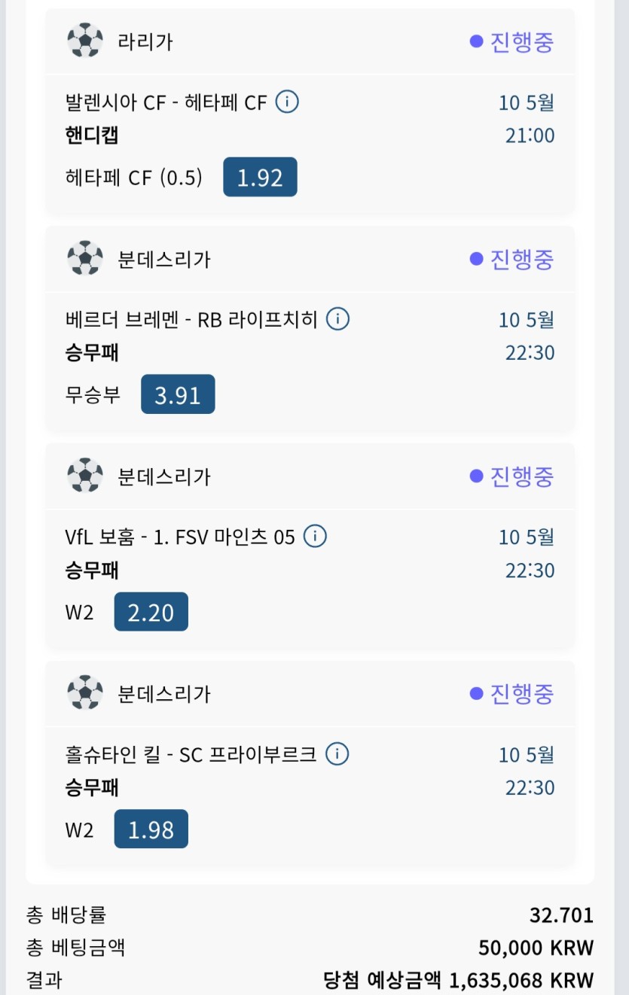629x995 pixels.
Task: Select the 3.91 draw odds button
Action: [178, 394]
